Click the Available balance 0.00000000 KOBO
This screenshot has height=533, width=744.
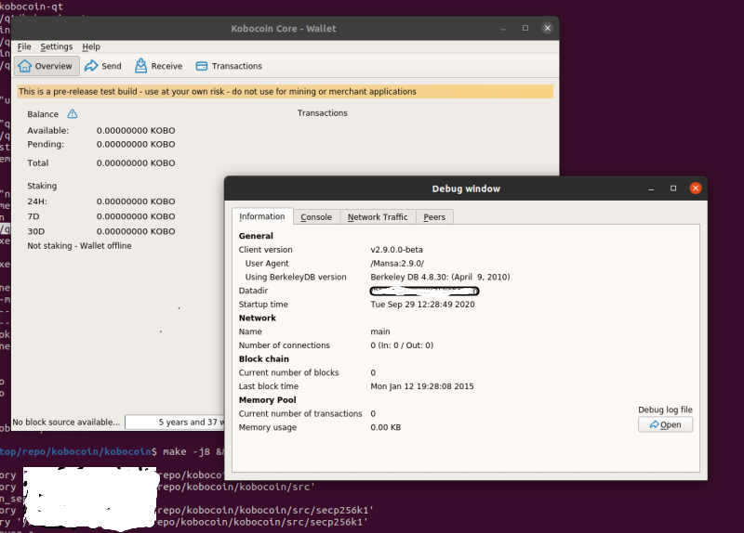click(x=136, y=130)
